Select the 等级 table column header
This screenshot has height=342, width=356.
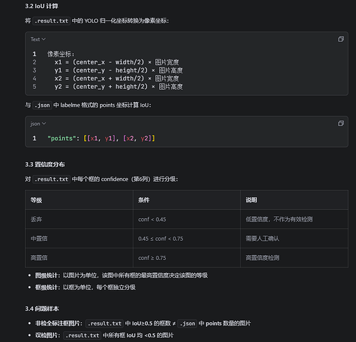click(79, 200)
